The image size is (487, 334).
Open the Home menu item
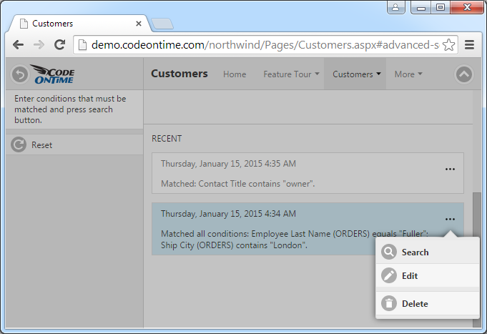point(235,74)
